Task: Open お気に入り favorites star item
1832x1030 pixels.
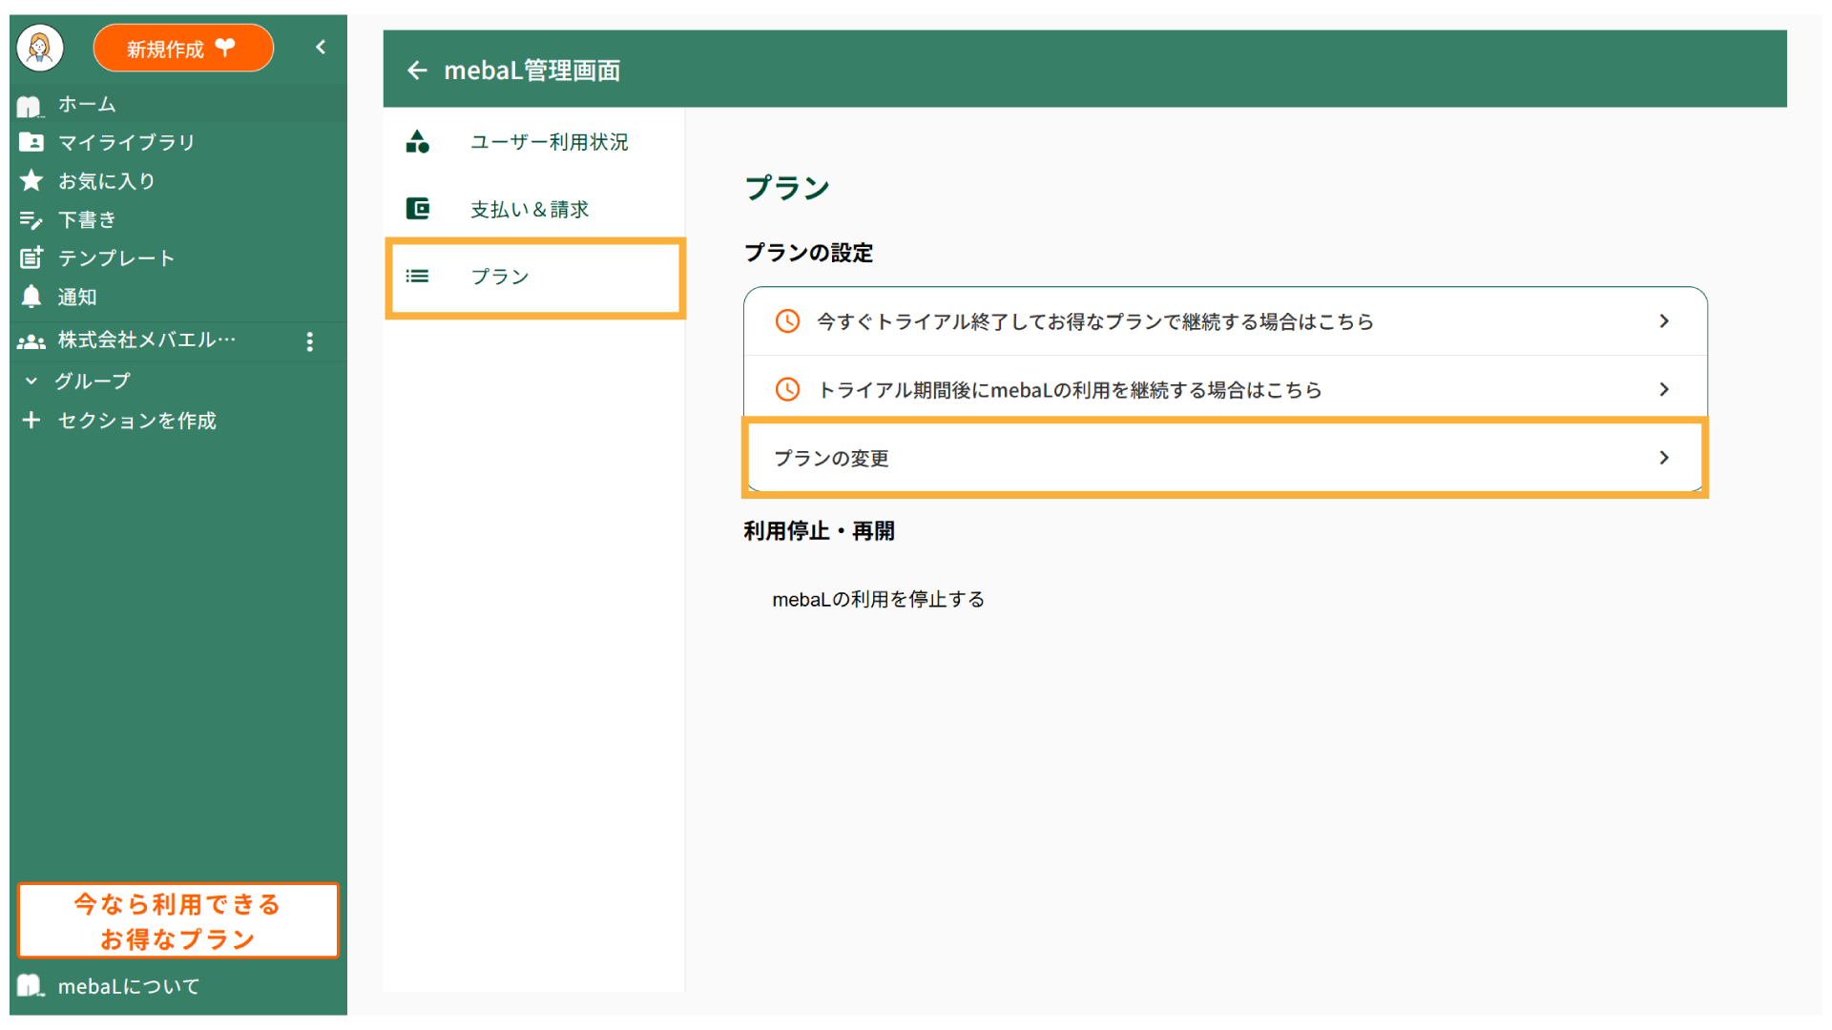Action: click(x=105, y=181)
